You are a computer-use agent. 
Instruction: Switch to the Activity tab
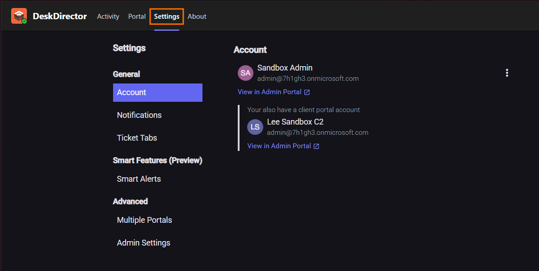[x=108, y=17]
